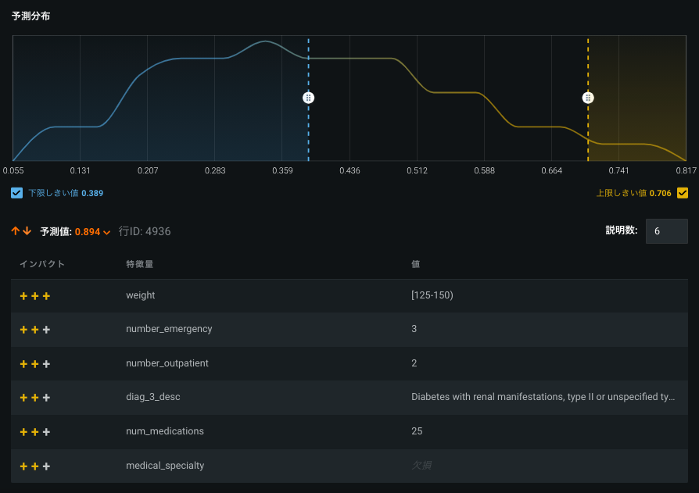This screenshot has width=699, height=493.
Task: Select the yellow upper threshold slider handle
Action: tap(588, 98)
